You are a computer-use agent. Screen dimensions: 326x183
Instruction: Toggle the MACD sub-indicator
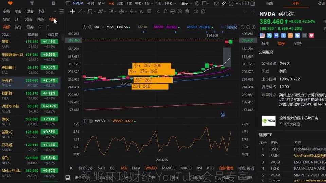click(x=186, y=168)
